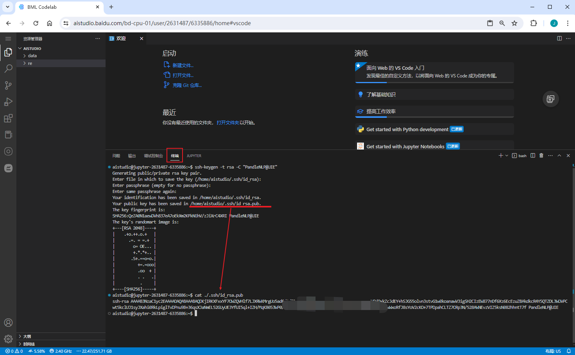Show errors and warnings in status bar
The image size is (575, 355).
(x=14, y=351)
